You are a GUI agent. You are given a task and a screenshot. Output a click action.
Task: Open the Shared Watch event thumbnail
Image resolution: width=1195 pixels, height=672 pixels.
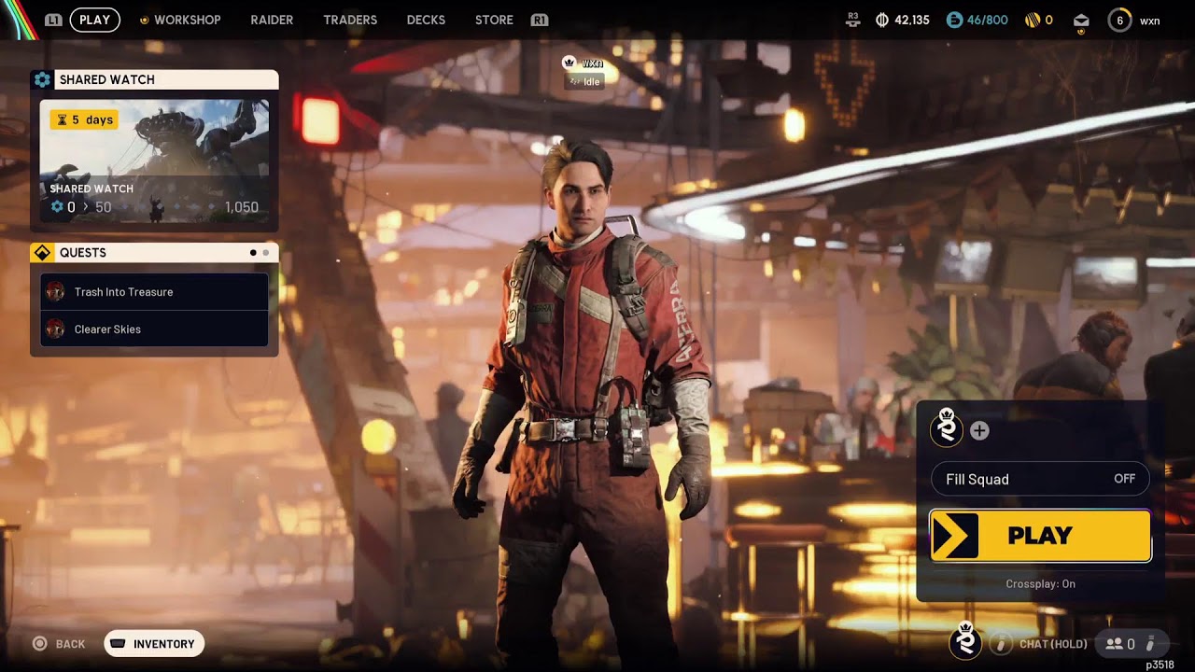(154, 161)
